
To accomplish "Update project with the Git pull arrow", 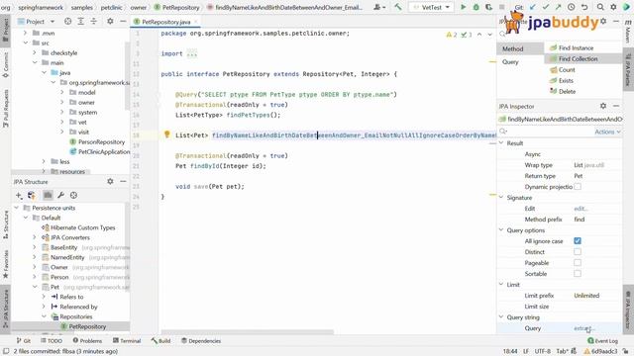I will (x=533, y=7).
